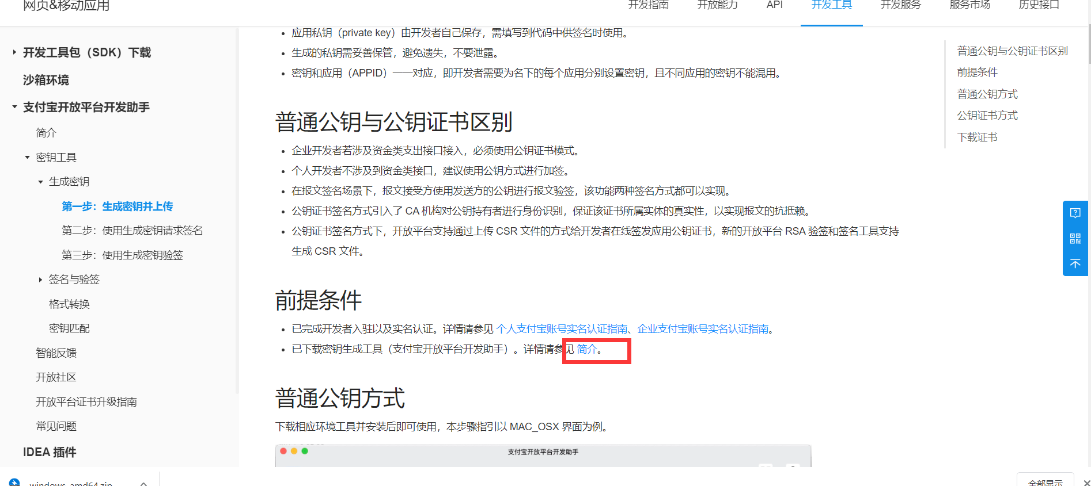Jump to 普通公钥与公钥证书区别 in page outline
Screen dimensions: 1091x486
(1013, 51)
